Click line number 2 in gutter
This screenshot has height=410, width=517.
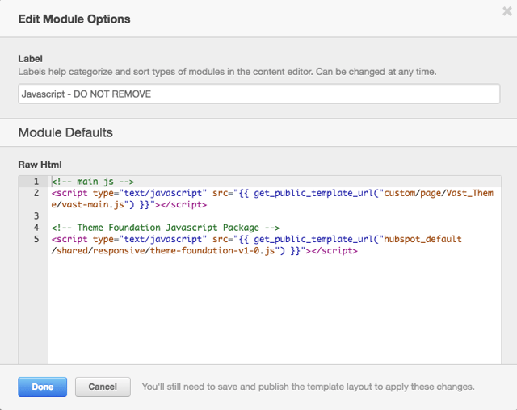pos(36,193)
